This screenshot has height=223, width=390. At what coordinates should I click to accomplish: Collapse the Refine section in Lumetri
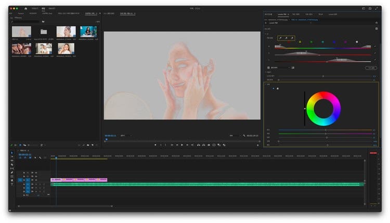click(266, 72)
